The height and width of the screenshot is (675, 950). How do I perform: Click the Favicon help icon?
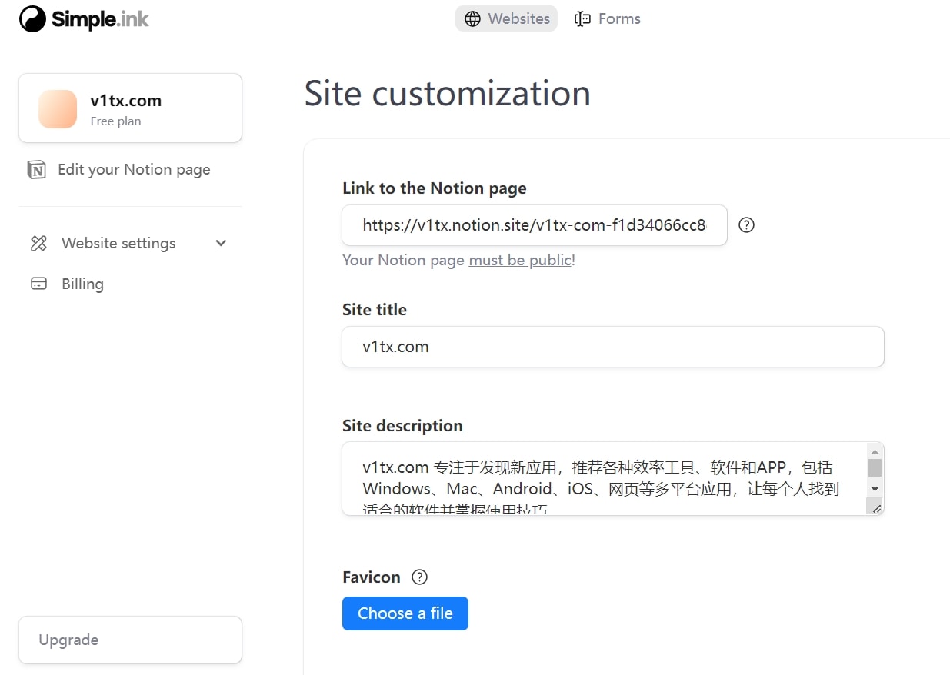[419, 577]
